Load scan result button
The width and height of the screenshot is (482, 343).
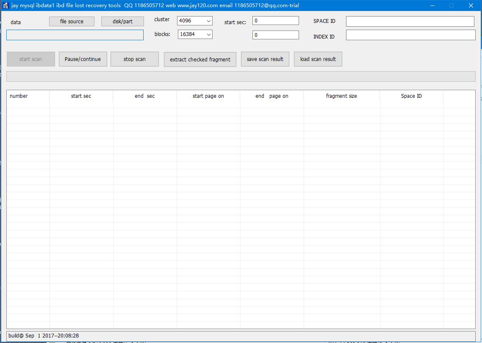click(318, 59)
